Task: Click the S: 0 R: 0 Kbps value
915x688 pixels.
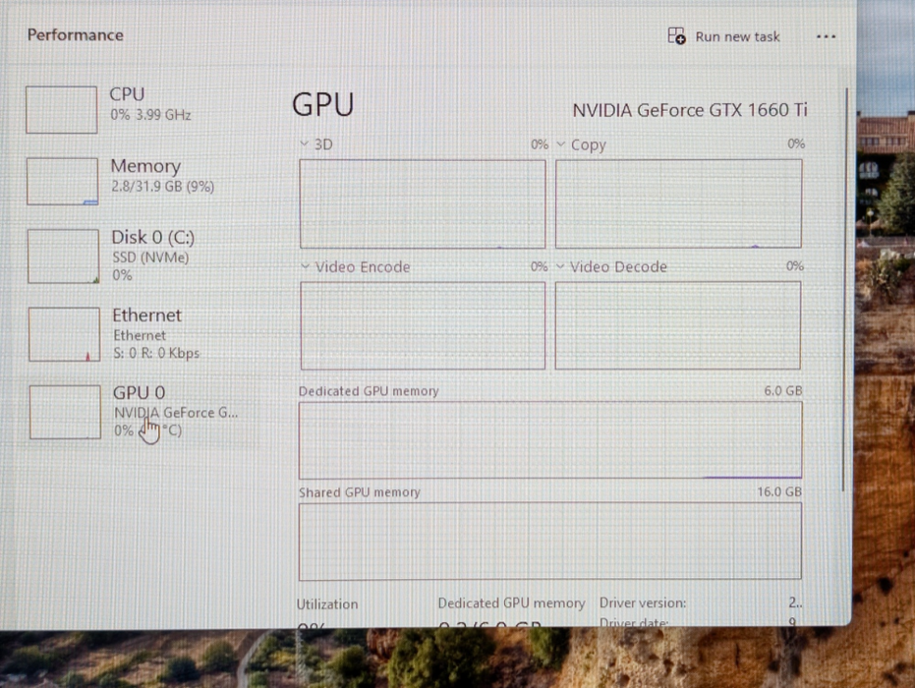Action: click(156, 353)
